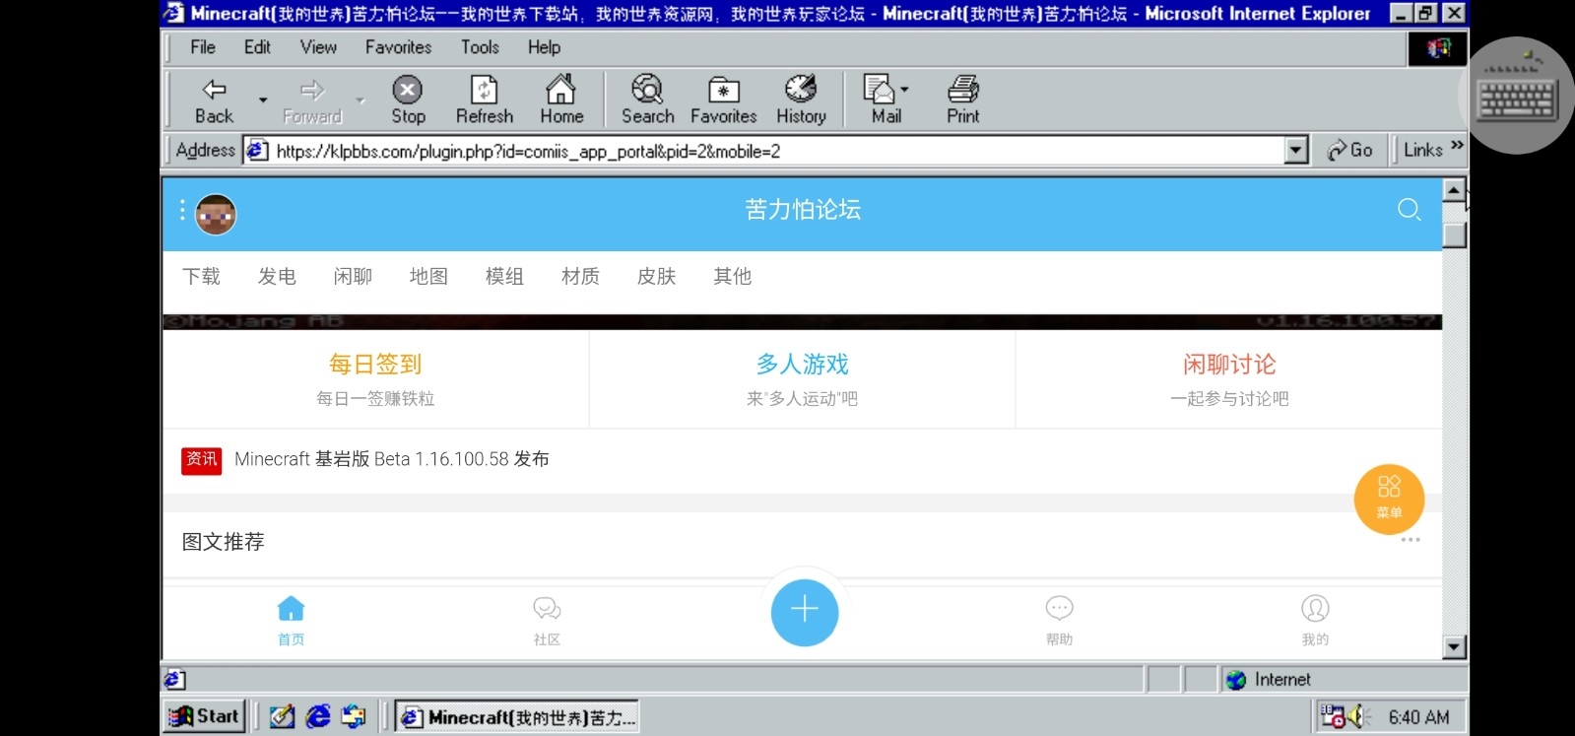Click the Mail toolbar icon
This screenshot has height=736, width=1575.
tap(883, 100)
